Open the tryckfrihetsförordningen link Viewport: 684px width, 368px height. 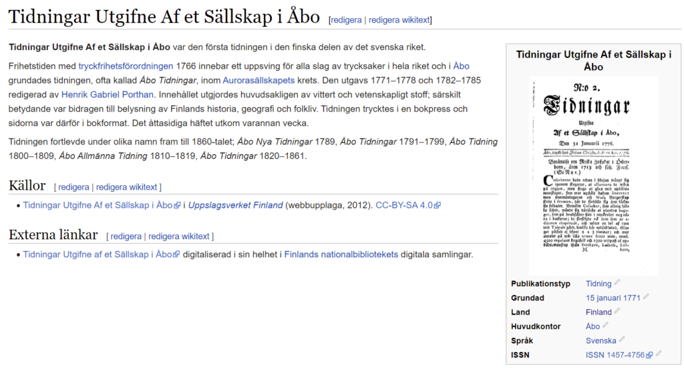(126, 66)
